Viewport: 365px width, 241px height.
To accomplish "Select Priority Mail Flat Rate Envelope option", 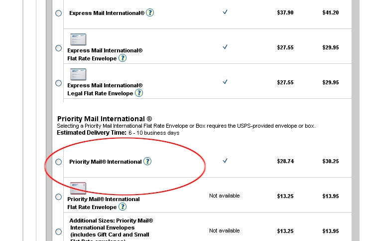I will point(58,197).
